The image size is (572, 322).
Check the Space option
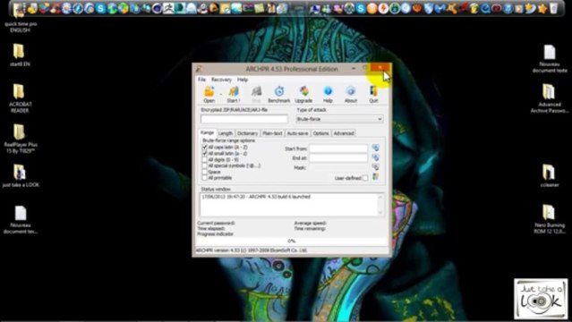click(205, 172)
